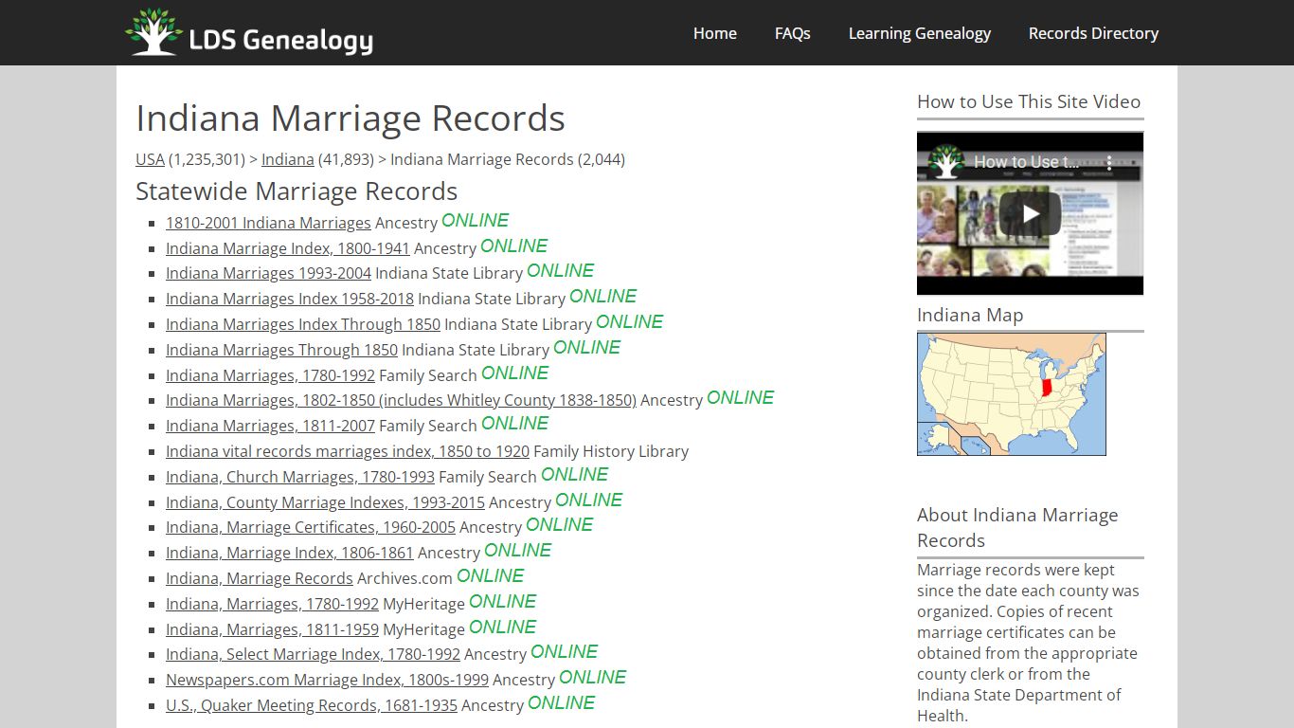1294x728 pixels.
Task: Open Indiana, Marriage Index, 1806-1861 link
Action: point(290,553)
